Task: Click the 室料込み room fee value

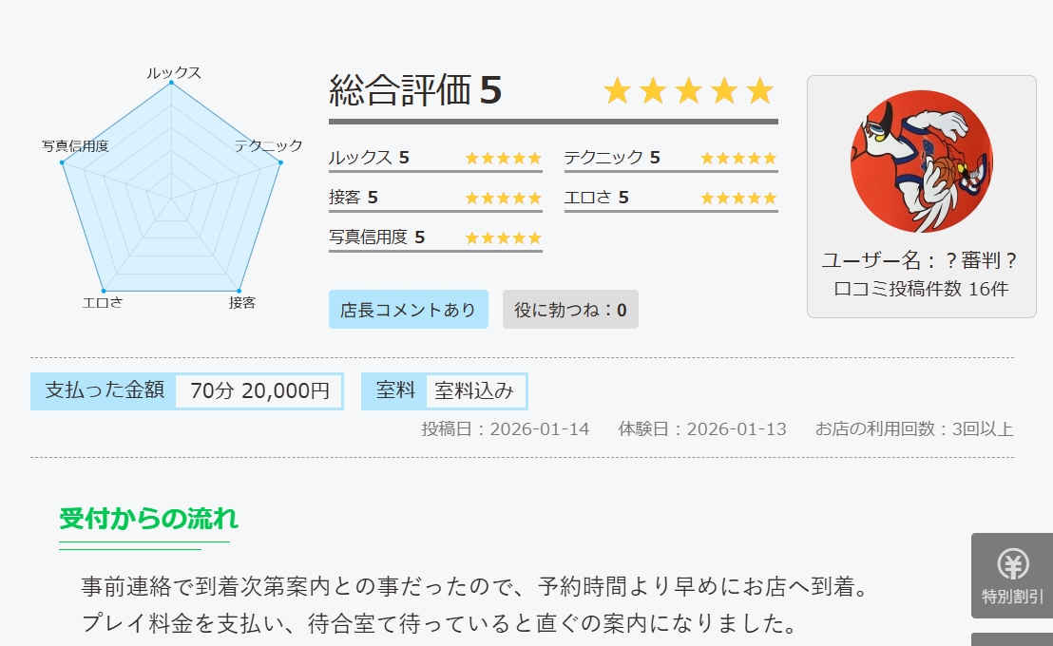Action: click(x=474, y=390)
